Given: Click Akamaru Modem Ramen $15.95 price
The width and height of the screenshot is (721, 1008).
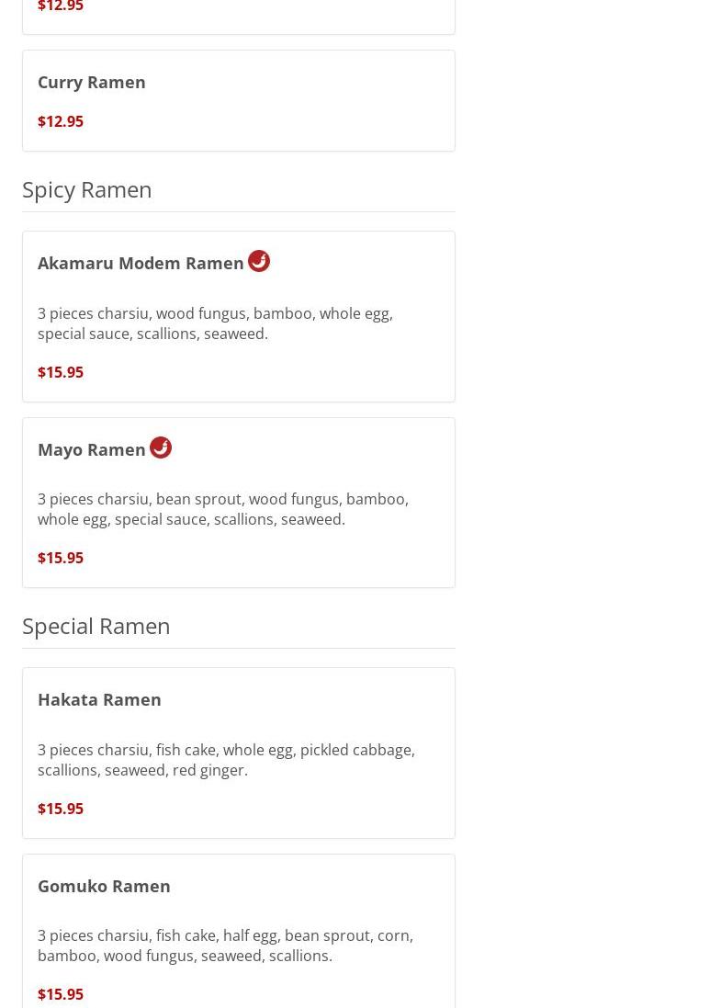Looking at the screenshot, I should [x=61, y=372].
